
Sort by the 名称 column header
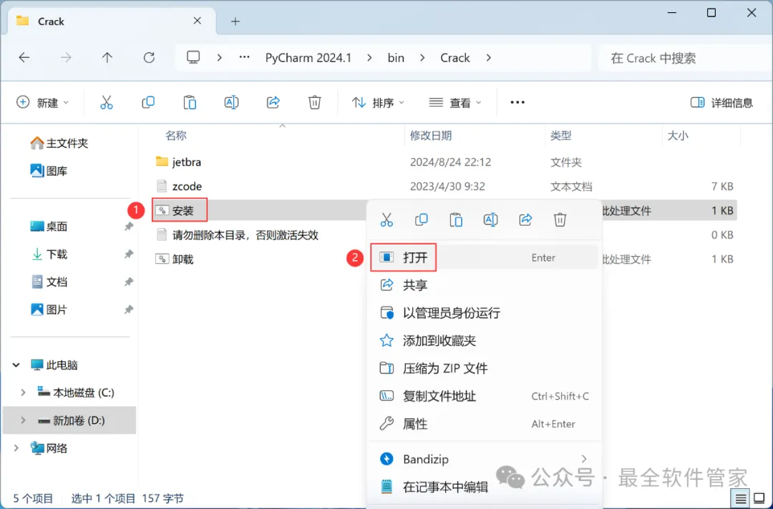click(x=176, y=135)
